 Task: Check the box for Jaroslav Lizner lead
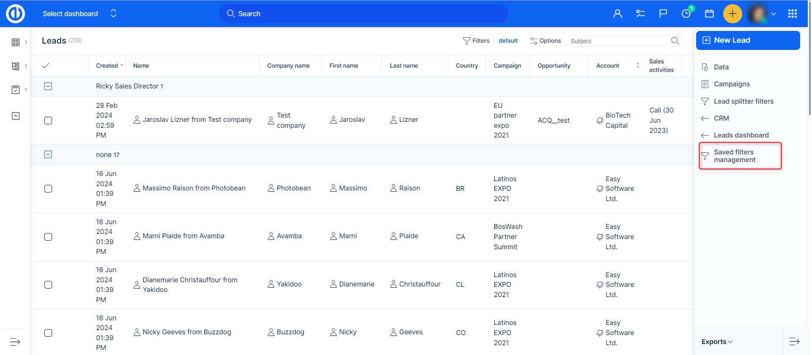(x=48, y=121)
